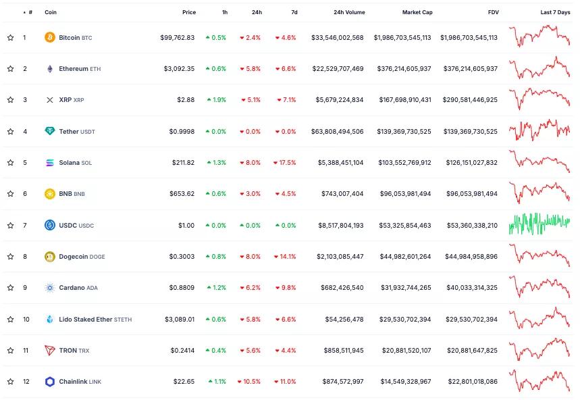Viewport: 580px width, 400px height.
Task: Sort coins by the Price column header
Action: tap(189, 12)
